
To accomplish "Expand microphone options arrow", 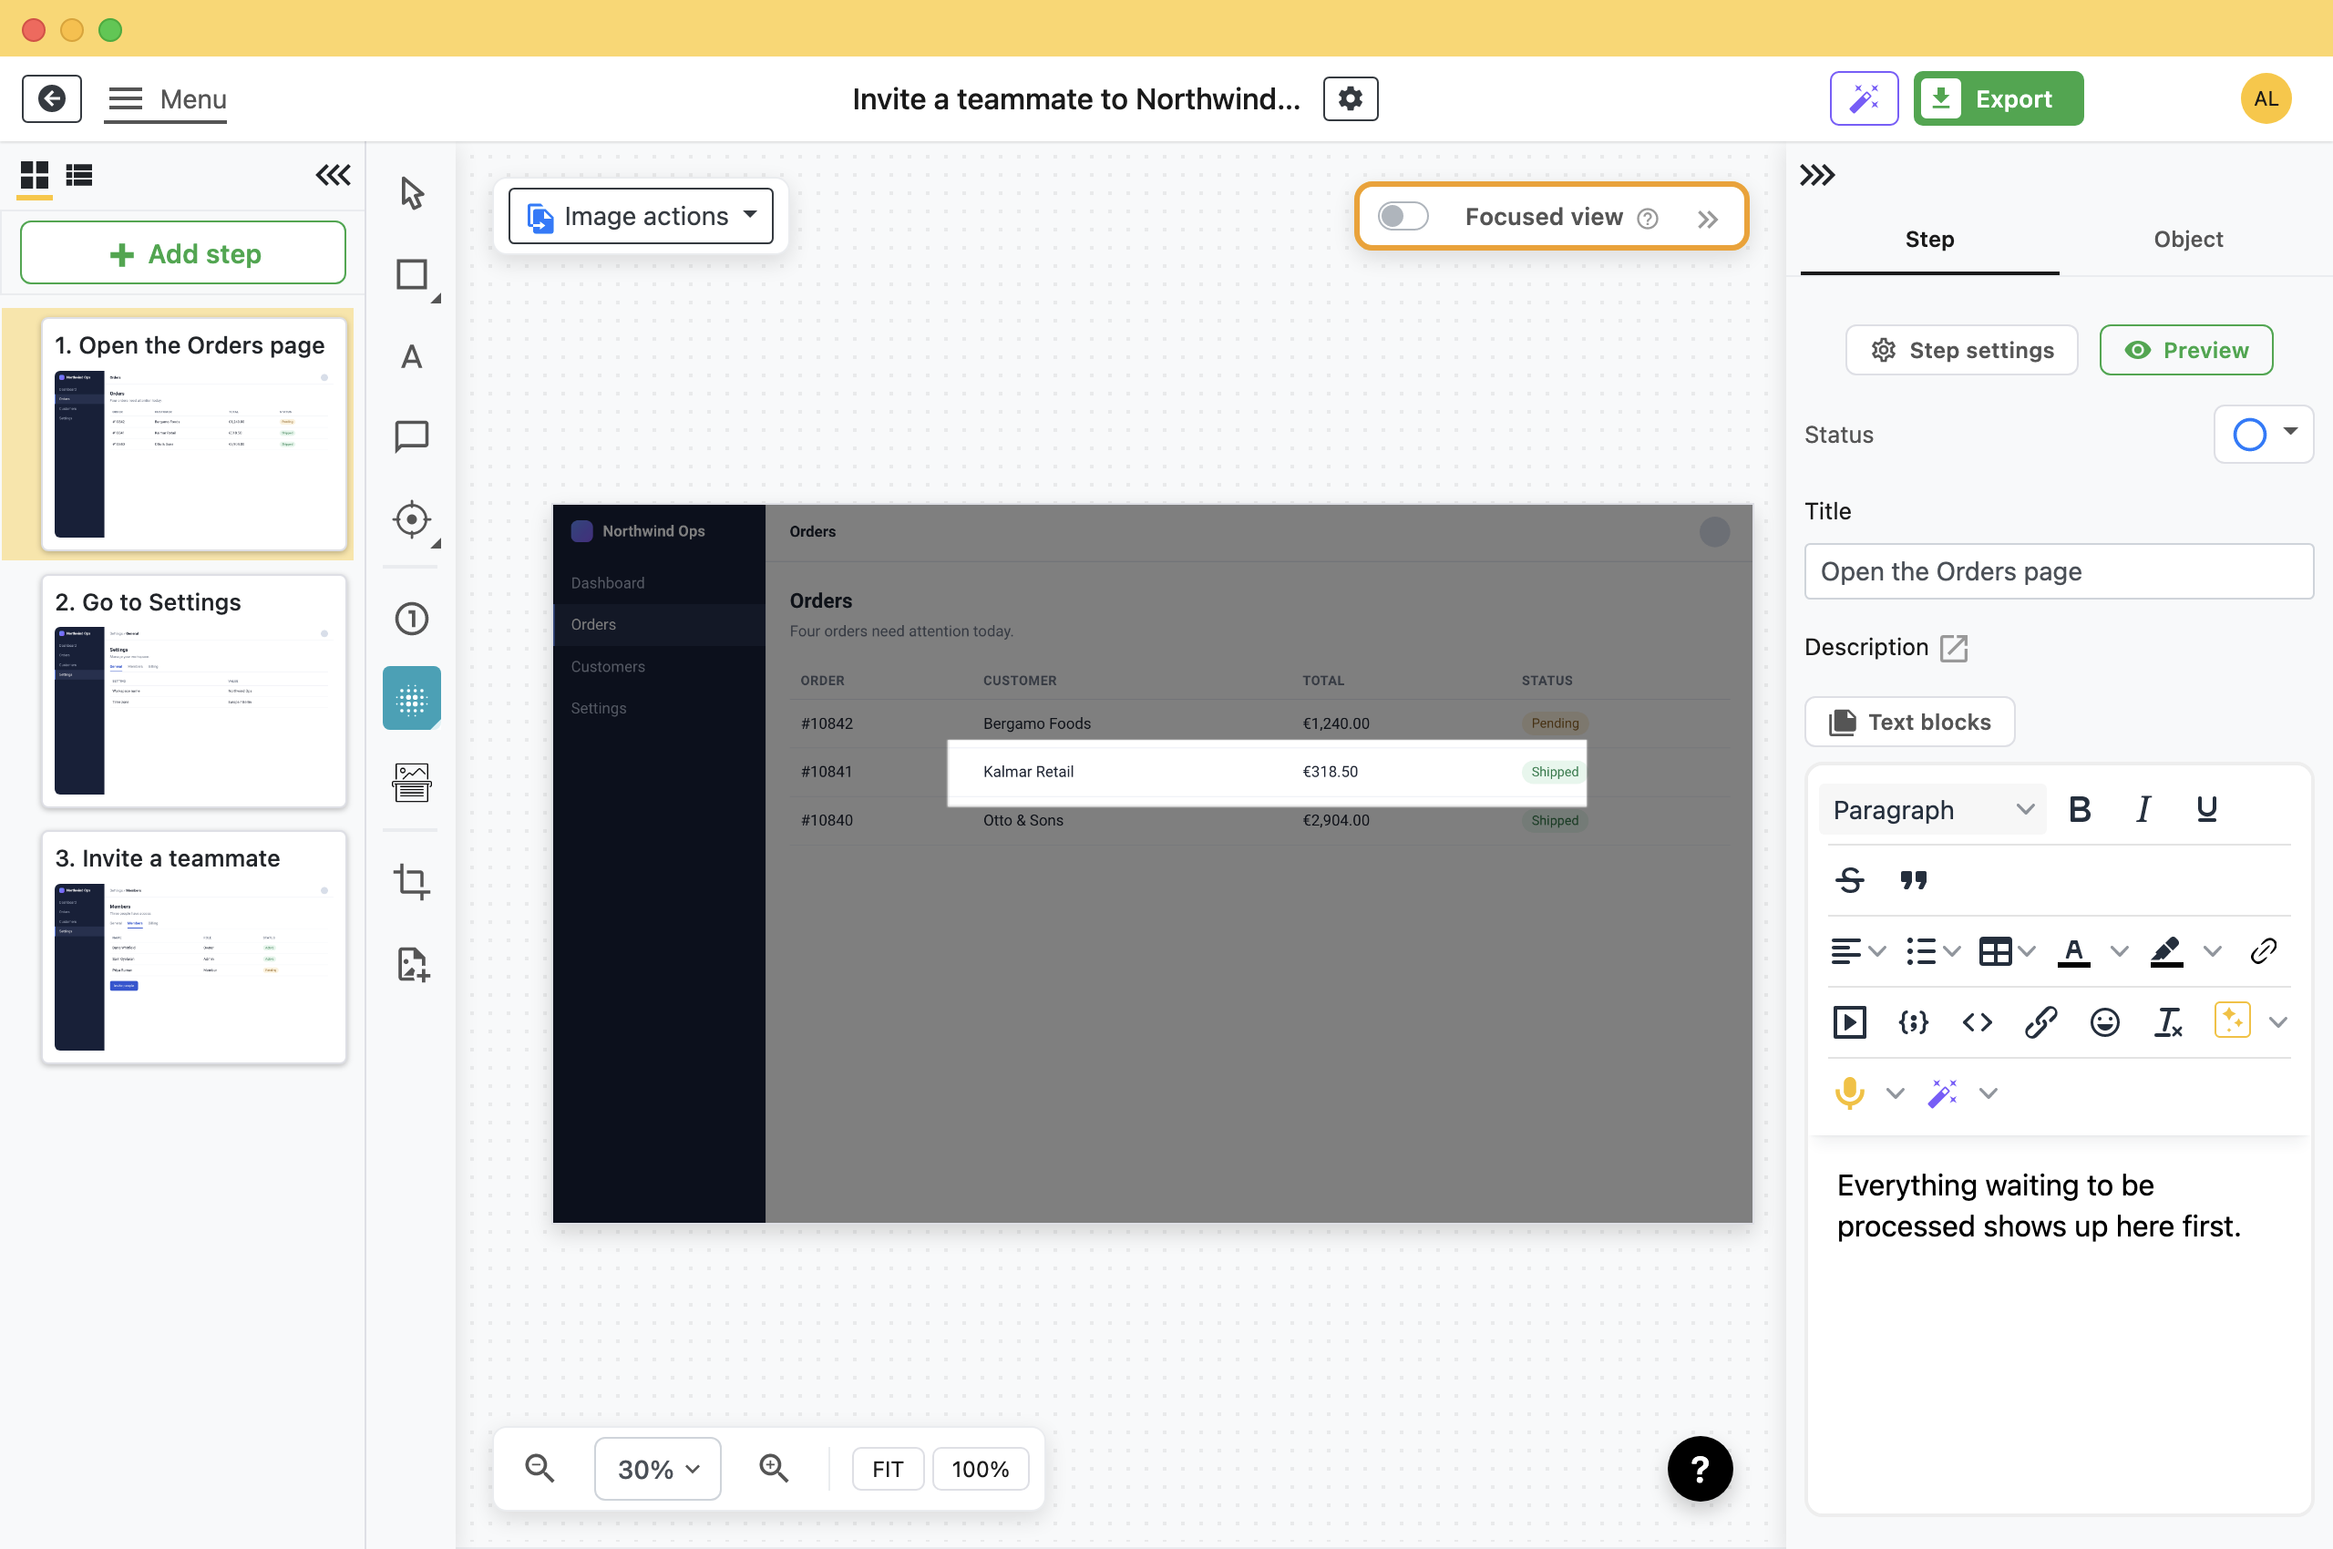I will (1895, 1093).
